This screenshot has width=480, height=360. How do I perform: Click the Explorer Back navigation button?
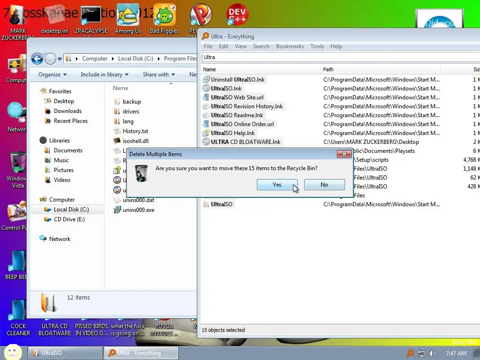click(37, 59)
